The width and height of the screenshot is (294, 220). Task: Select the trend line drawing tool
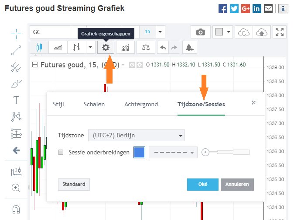(x=16, y=50)
